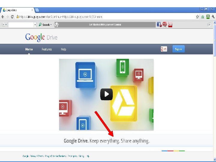This screenshot has width=216, height=162.
Task: Click the Get Started With uTorrent Control banner
Action: 105,25
